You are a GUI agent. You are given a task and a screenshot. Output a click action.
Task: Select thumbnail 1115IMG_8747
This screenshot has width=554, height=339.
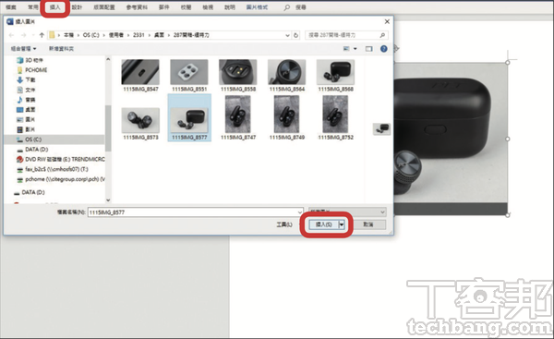[238, 117]
